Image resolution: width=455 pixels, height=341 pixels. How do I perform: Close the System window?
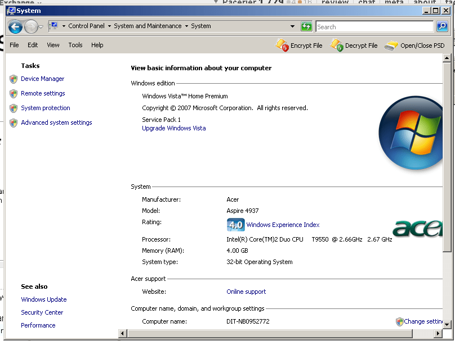pos(446,11)
